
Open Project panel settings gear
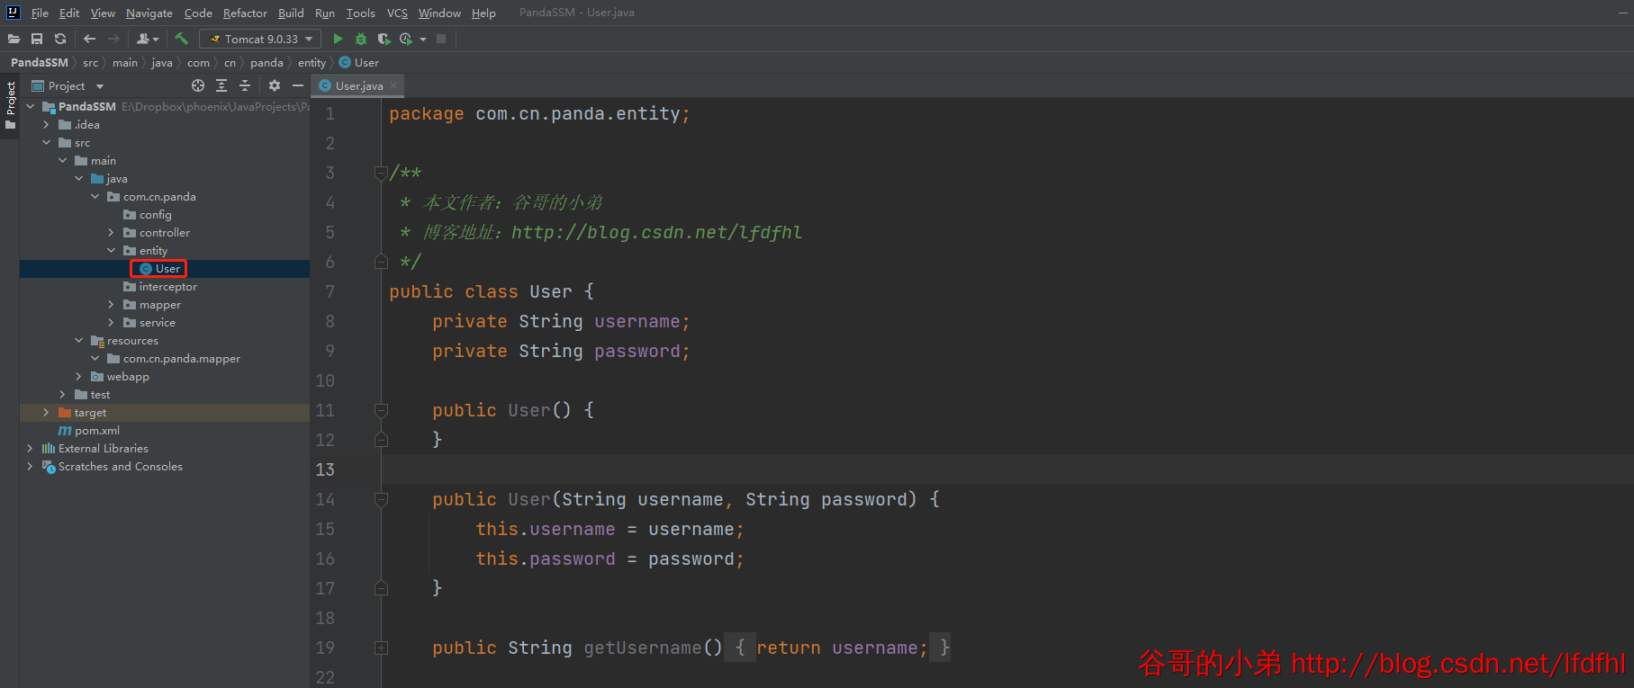275,85
